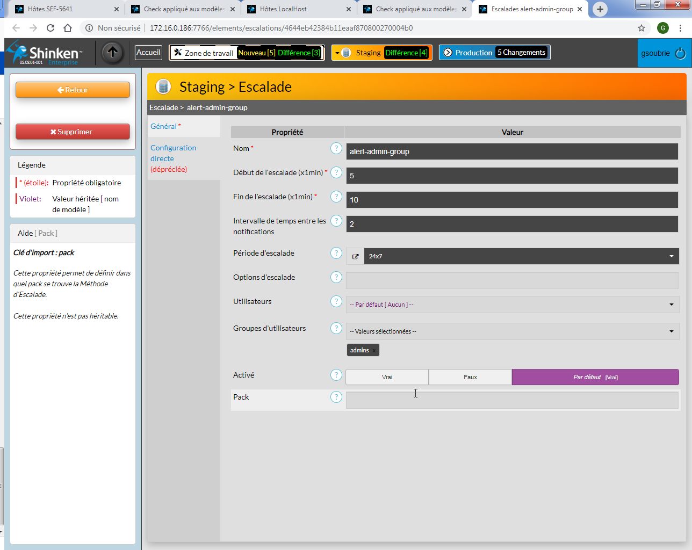Open the Groupes d'utilisateurs dropdown
The height and width of the screenshot is (550, 692).
point(512,331)
